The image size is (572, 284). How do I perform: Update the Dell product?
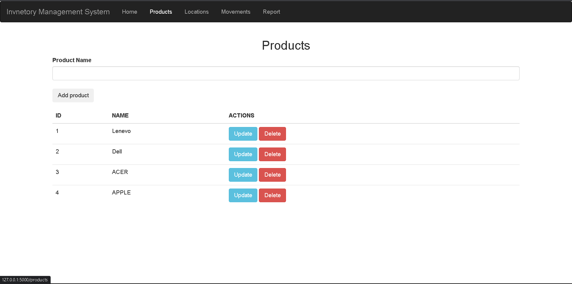[x=243, y=154]
